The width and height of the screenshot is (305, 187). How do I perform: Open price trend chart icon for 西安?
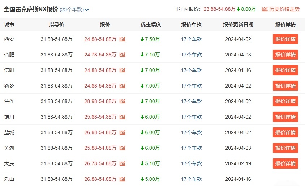pos(123,39)
